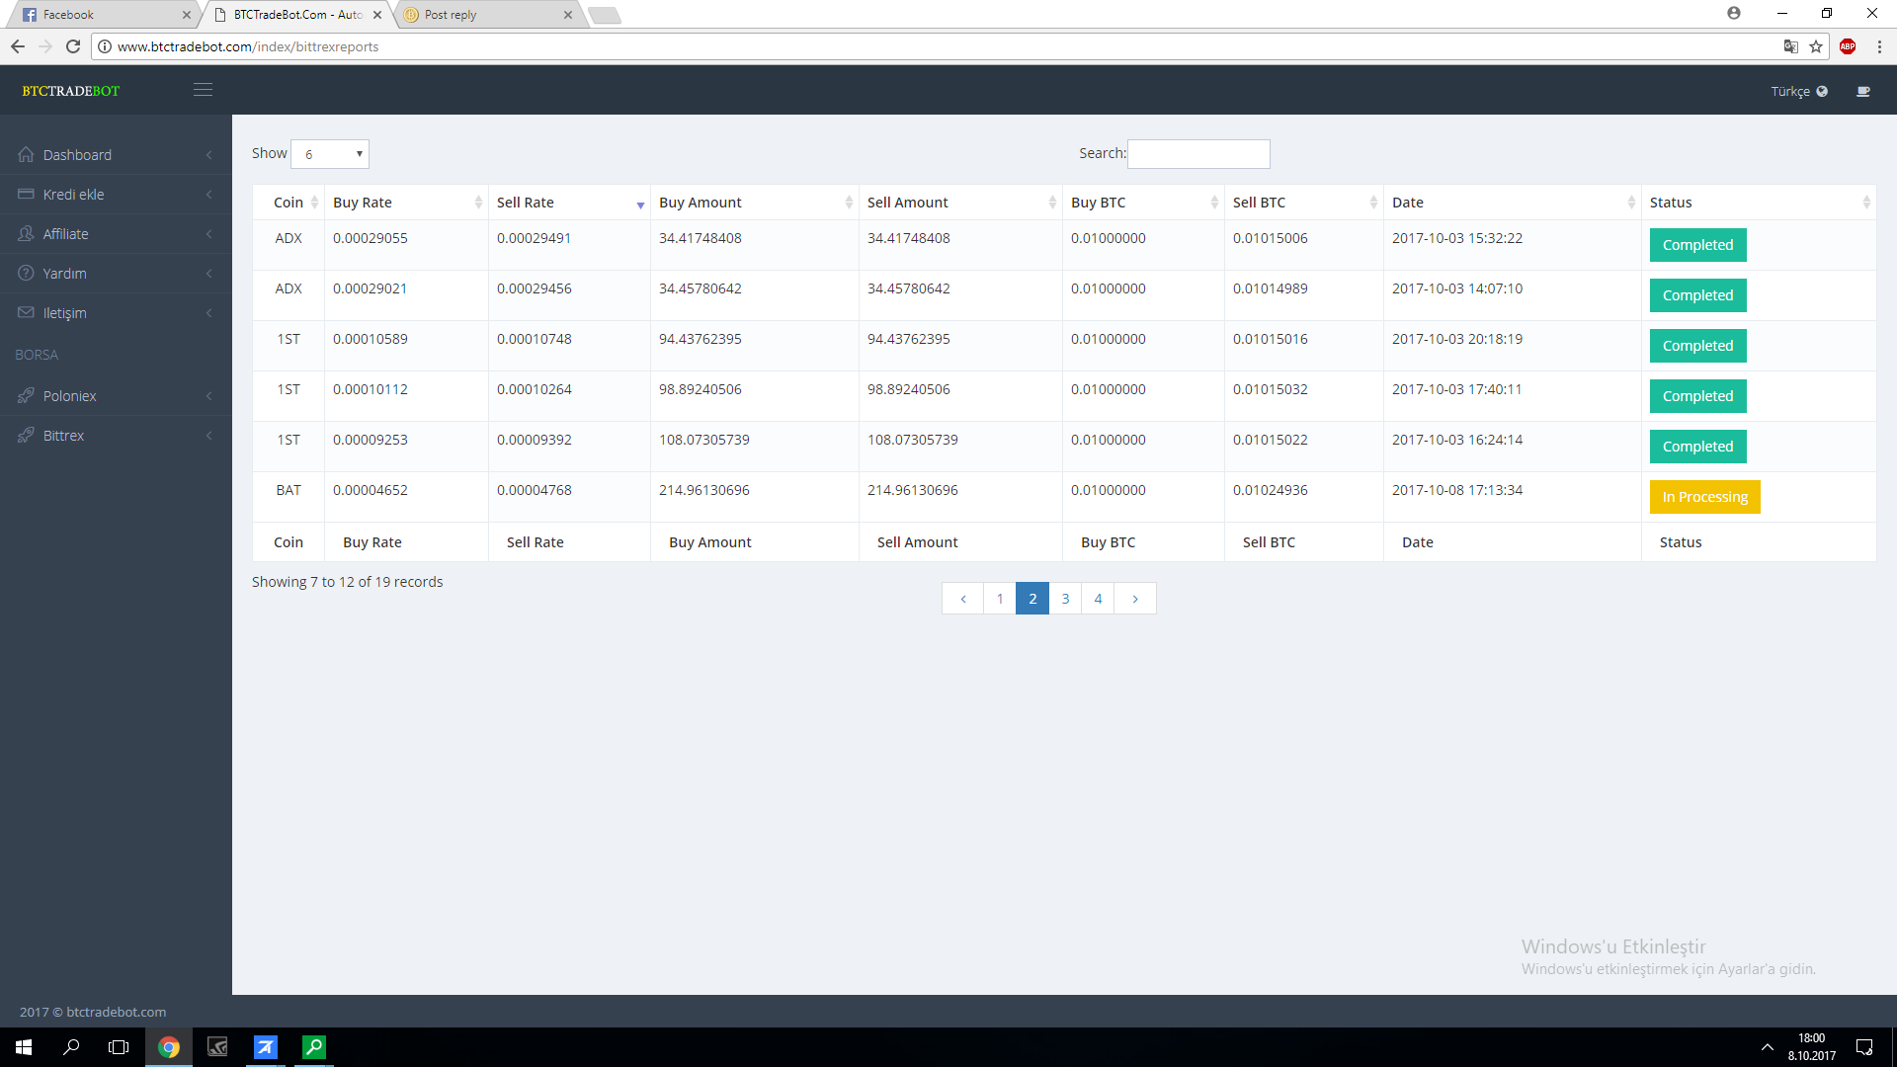Image resolution: width=1897 pixels, height=1067 pixels.
Task: Click the coffee cup icon in header
Action: pyautogui.click(x=1863, y=91)
